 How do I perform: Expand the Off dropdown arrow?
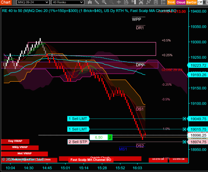(204, 2)
